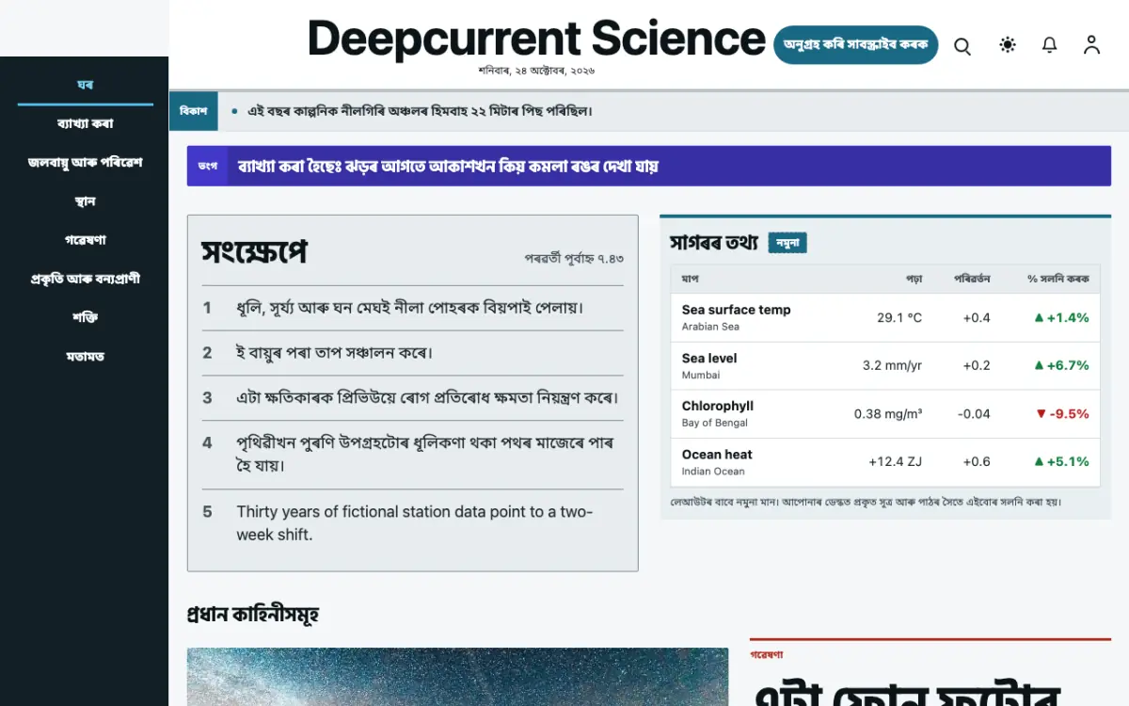Click the 29.1 °C reading
This screenshot has width=1129, height=706.
pyautogui.click(x=899, y=317)
